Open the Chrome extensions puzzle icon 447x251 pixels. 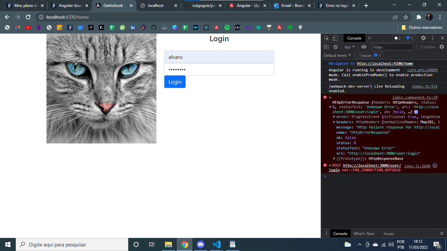tap(419, 17)
